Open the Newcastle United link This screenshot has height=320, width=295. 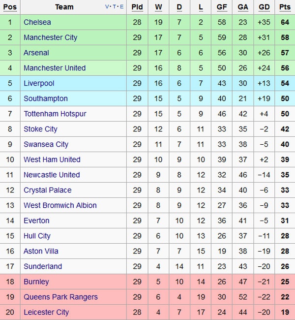(x=52, y=175)
